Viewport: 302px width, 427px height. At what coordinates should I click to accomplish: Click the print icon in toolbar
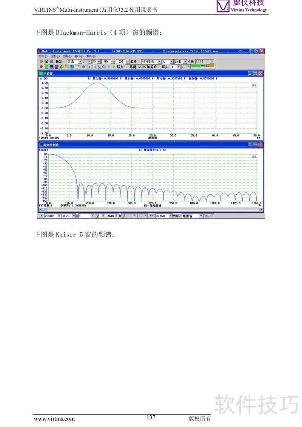click(x=51, y=61)
